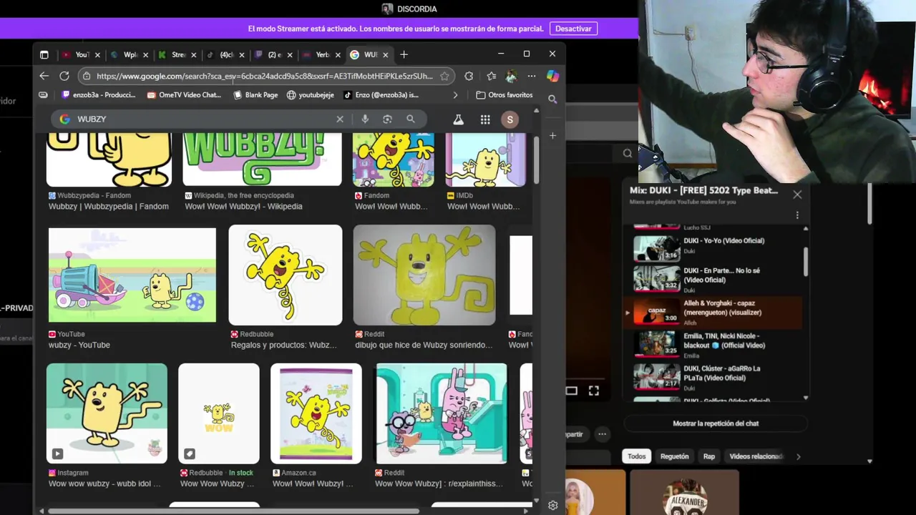The image size is (916, 515).
Task: Add a sidebar item with plus icon
Action: [x=552, y=135]
